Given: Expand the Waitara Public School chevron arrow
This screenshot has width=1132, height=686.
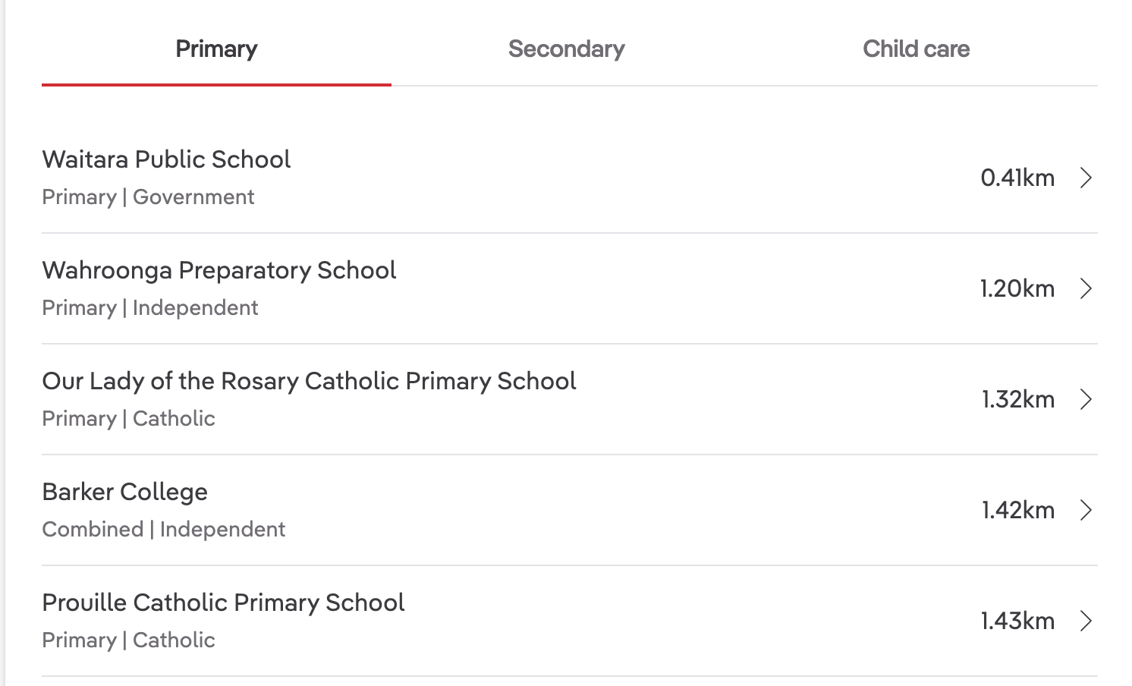Looking at the screenshot, I should pyautogui.click(x=1086, y=178).
